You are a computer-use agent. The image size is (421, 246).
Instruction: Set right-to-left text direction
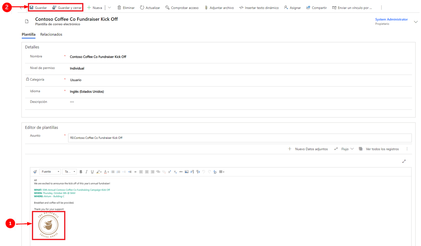(x=198, y=172)
